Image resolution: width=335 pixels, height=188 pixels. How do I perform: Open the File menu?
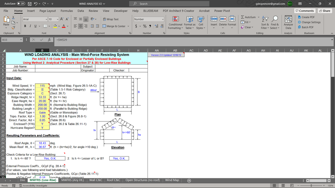pos(6,11)
